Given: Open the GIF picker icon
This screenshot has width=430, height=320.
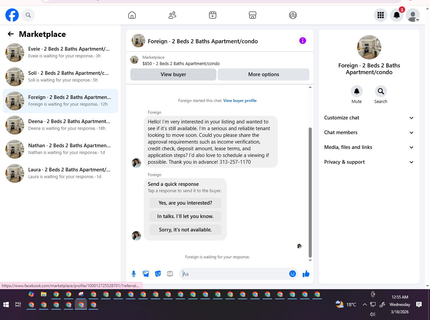Looking at the screenshot, I should [170, 274].
